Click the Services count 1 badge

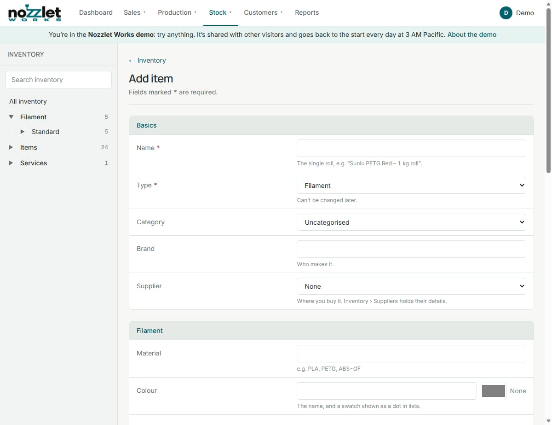106,163
